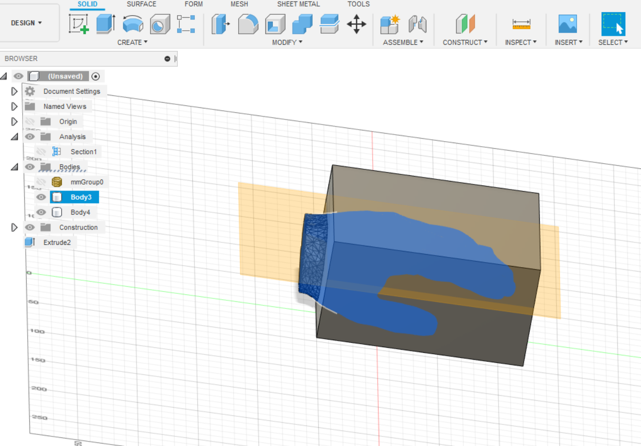Screen dimensions: 641x446
Task: Open the MODIFY menu dropdown
Action: 287,42
